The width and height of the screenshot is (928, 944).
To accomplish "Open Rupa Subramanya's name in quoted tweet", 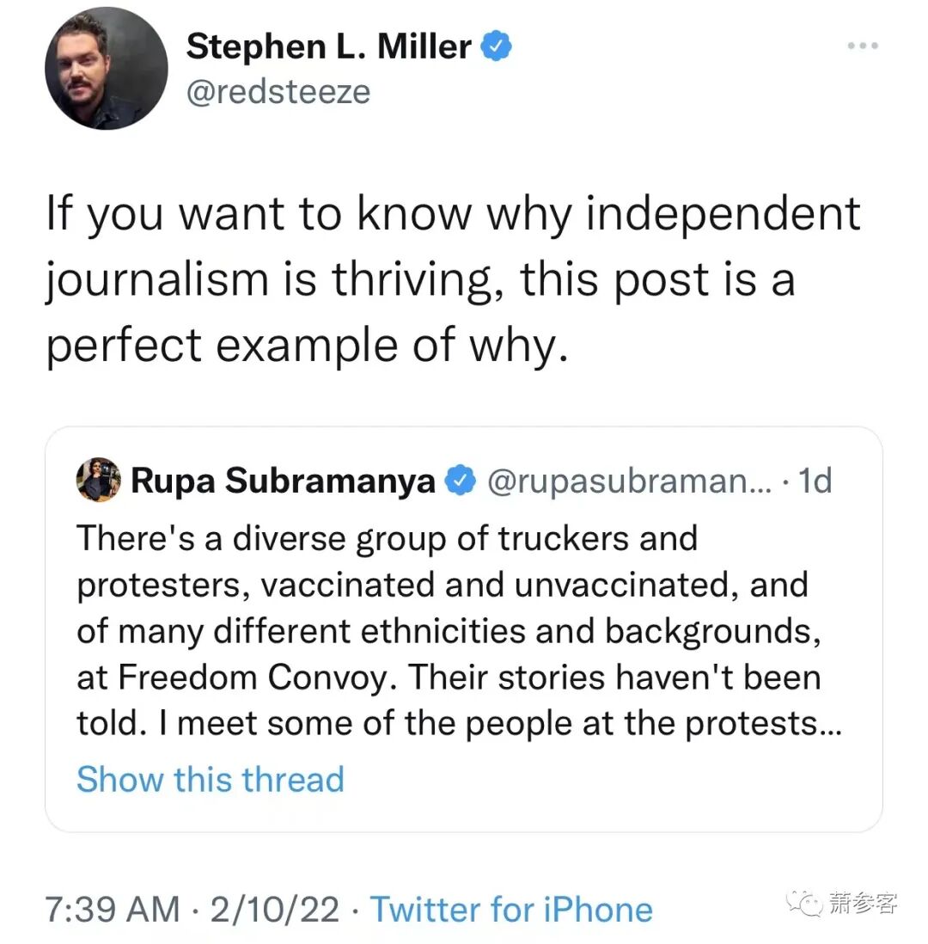I will pyautogui.click(x=284, y=481).
